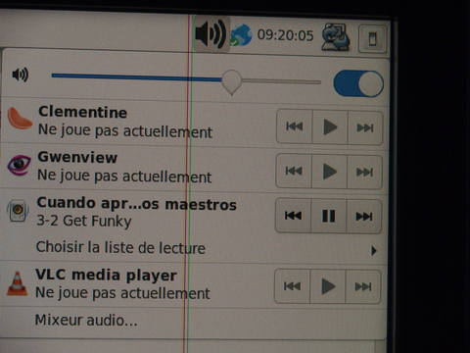
Task: Expand the Choisir la liste de lecture submenu arrow
Action: [x=374, y=251]
